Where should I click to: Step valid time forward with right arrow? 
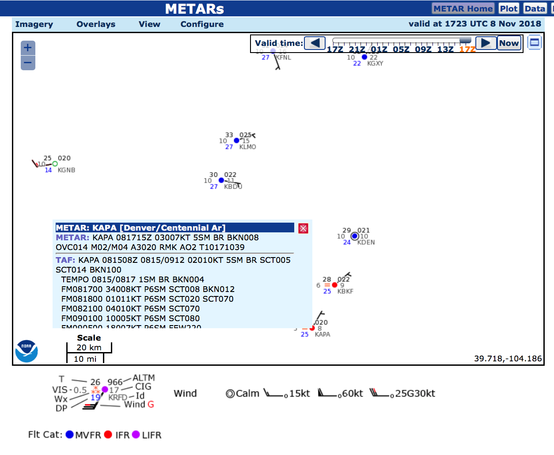(x=486, y=43)
